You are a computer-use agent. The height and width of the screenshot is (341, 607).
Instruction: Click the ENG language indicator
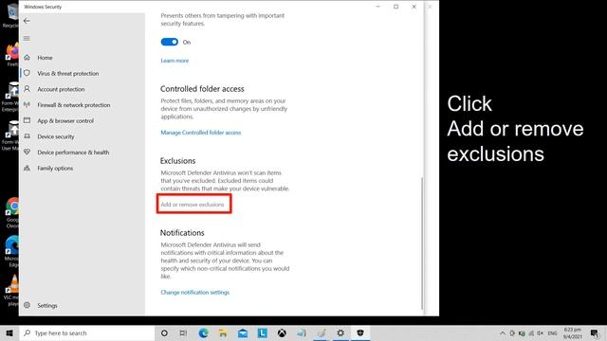(552, 332)
